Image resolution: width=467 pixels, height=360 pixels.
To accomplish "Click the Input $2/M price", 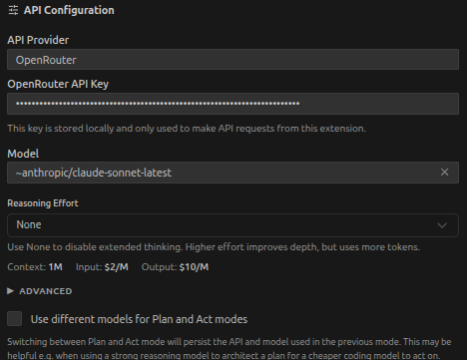I will [116, 267].
